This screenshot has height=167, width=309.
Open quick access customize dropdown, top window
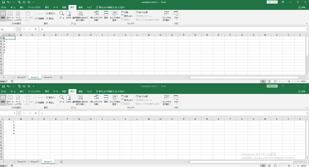pyautogui.click(x=34, y=2)
